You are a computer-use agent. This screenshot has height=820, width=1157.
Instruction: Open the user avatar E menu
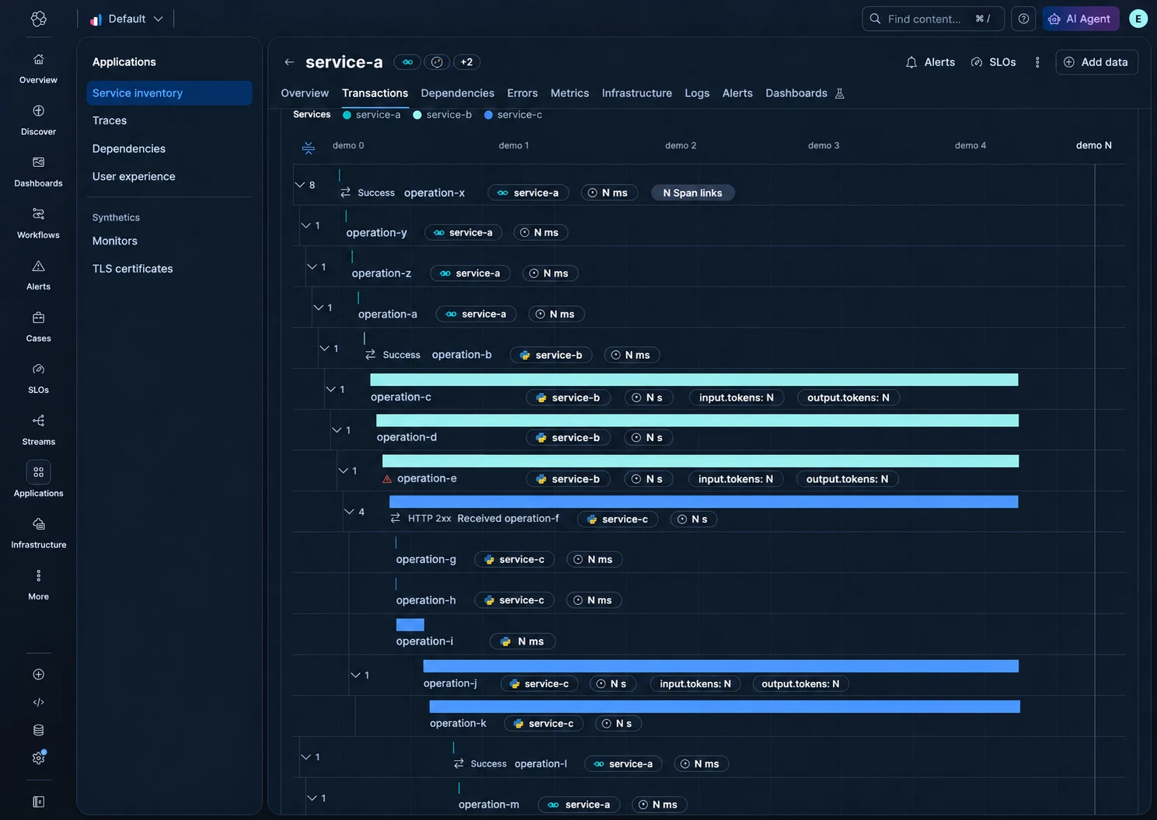(1138, 19)
